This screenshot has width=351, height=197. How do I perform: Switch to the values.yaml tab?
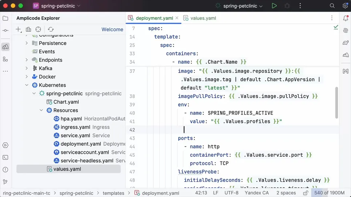(200, 18)
